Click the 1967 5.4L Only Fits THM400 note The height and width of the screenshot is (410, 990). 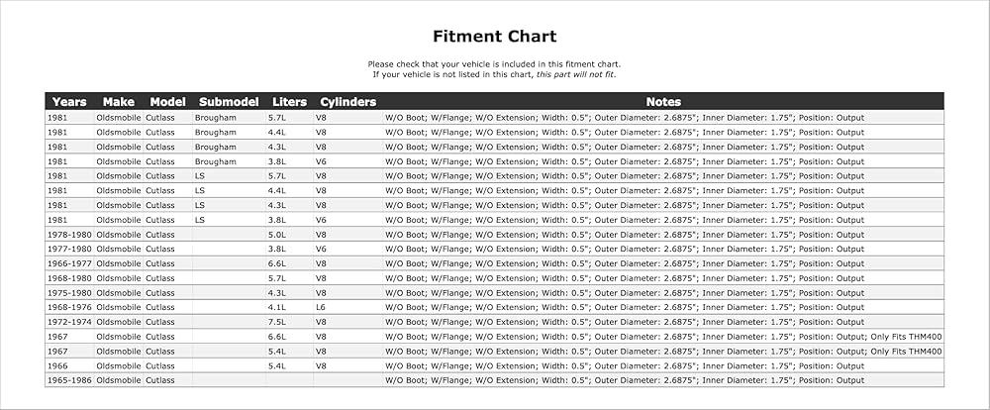(x=906, y=352)
